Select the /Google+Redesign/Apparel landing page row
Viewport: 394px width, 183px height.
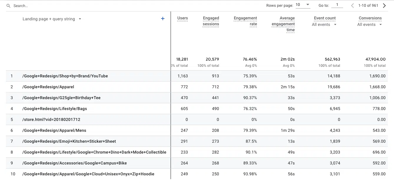(x=48, y=87)
